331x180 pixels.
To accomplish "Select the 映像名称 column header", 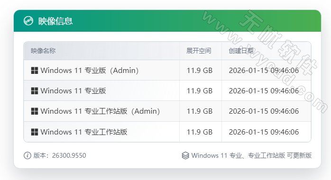I will [x=43, y=51].
